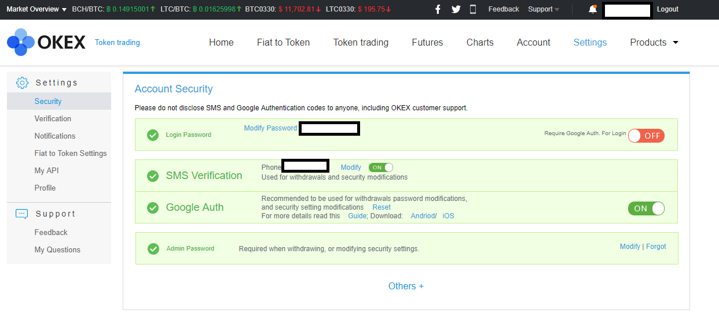The height and width of the screenshot is (313, 719).
Task: Expand the Market Overview dropdown
Action: (x=36, y=9)
